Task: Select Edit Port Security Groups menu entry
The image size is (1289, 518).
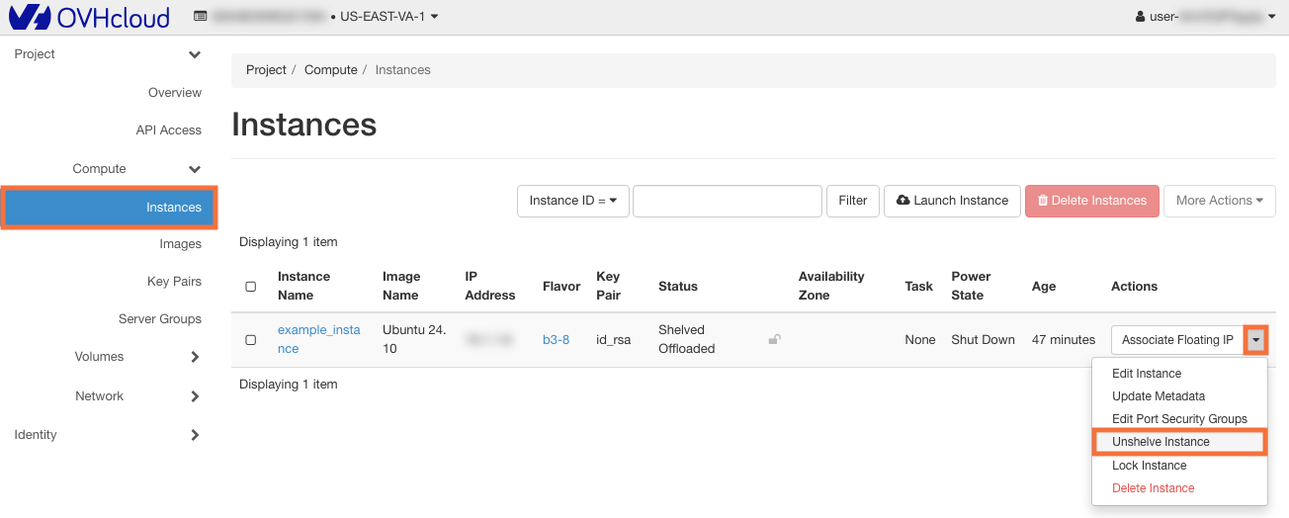Action: pos(1179,419)
